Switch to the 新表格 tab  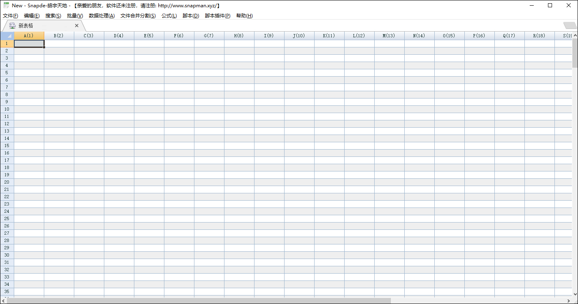(x=26, y=26)
